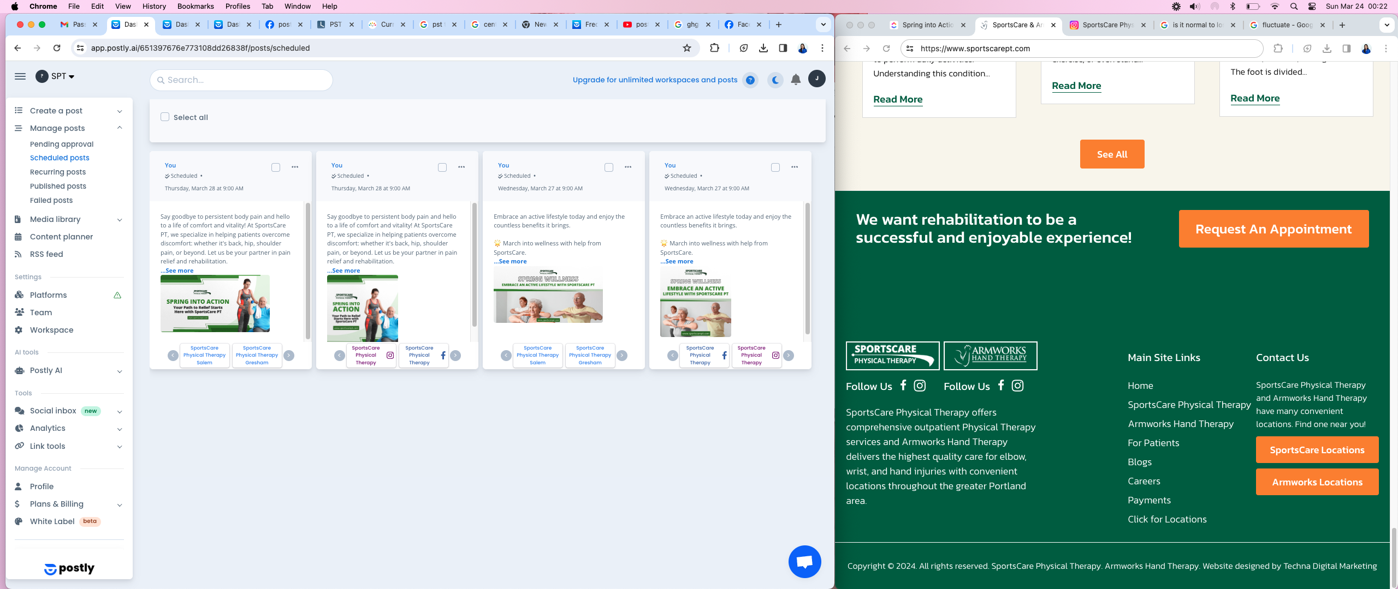1398x589 pixels.
Task: Check the last Wednesday March 27 post checkbox
Action: [x=775, y=167]
